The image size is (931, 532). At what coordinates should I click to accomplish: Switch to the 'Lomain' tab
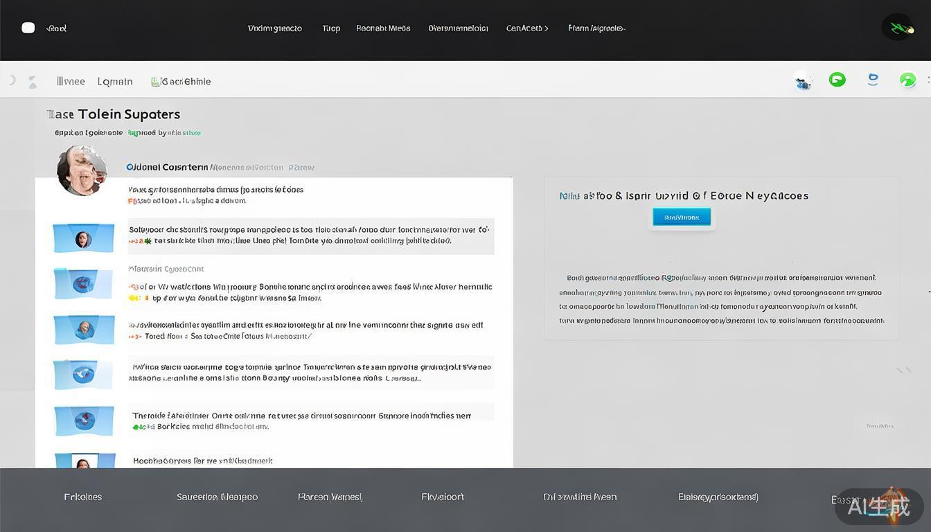point(115,82)
